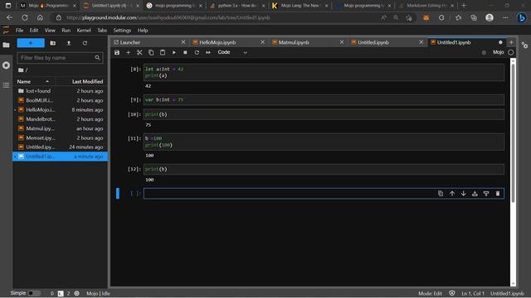Open the file browser sidebar tab
This screenshot has width=531, height=298.
(6, 45)
